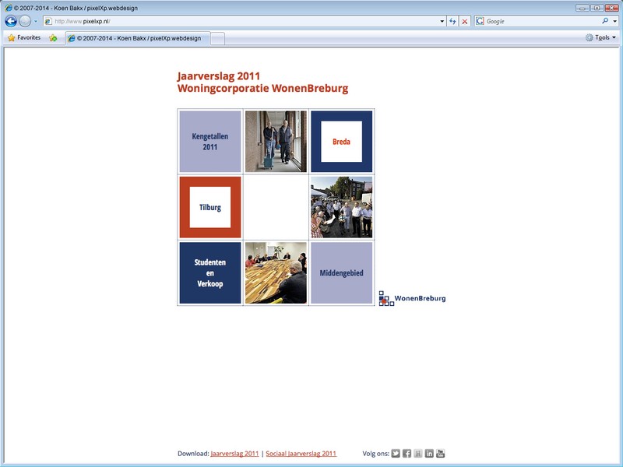The image size is (623, 467).
Task: Open the Tools dropdown menu
Action: click(x=600, y=37)
